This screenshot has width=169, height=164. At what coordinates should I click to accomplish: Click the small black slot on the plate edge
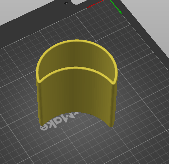(66, 3)
